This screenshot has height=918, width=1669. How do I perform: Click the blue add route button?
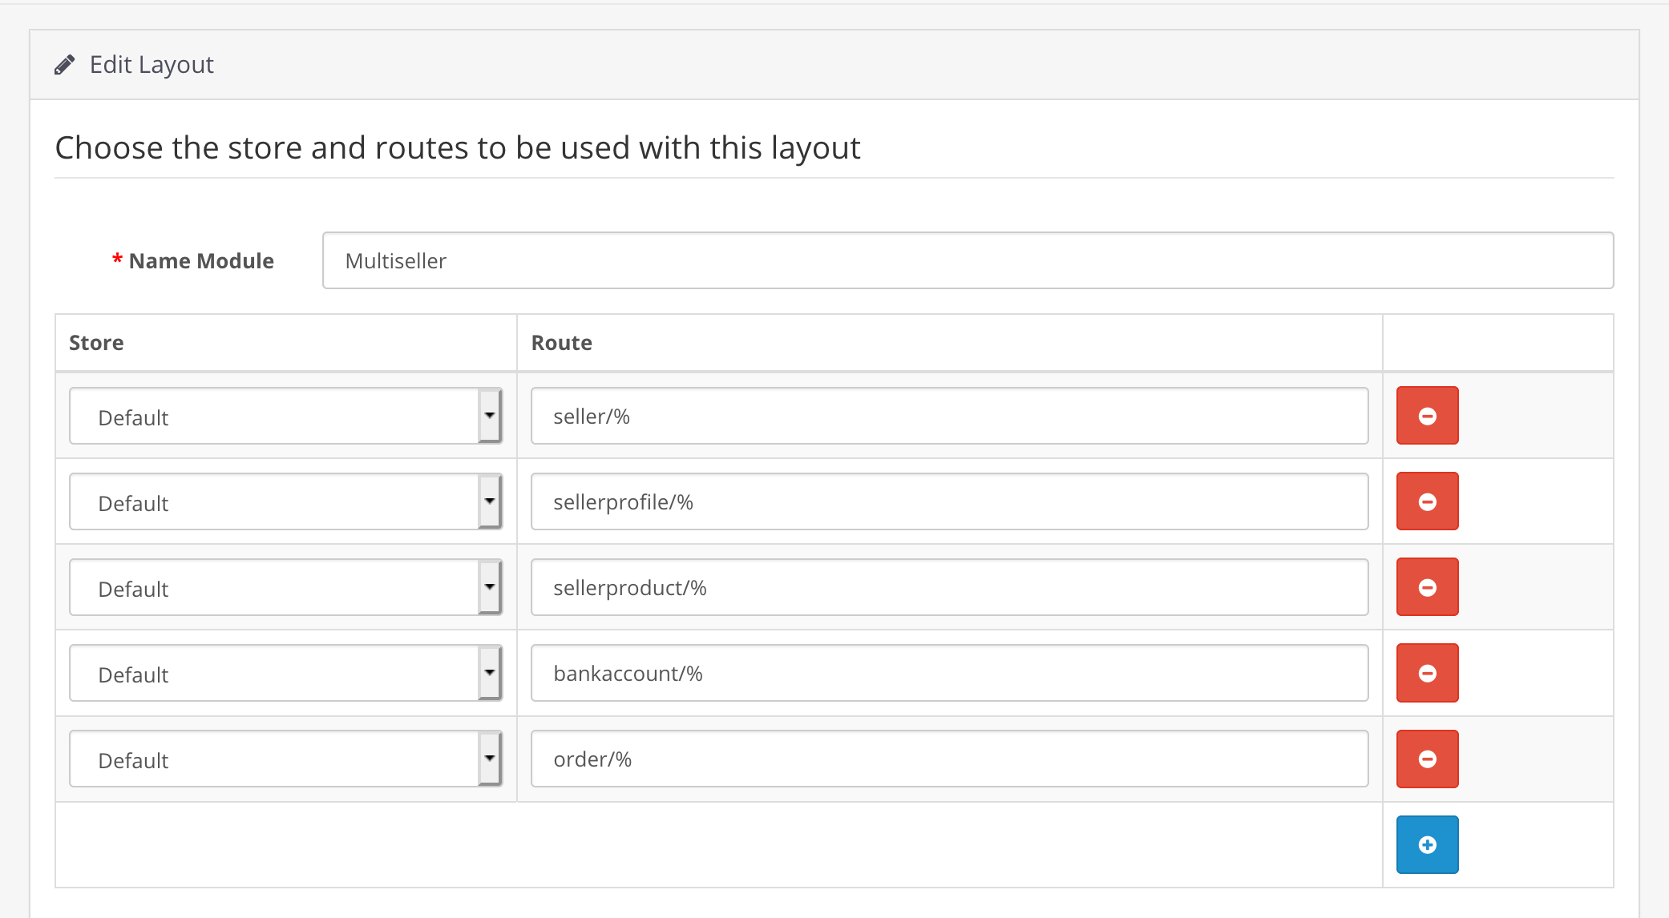tap(1427, 844)
